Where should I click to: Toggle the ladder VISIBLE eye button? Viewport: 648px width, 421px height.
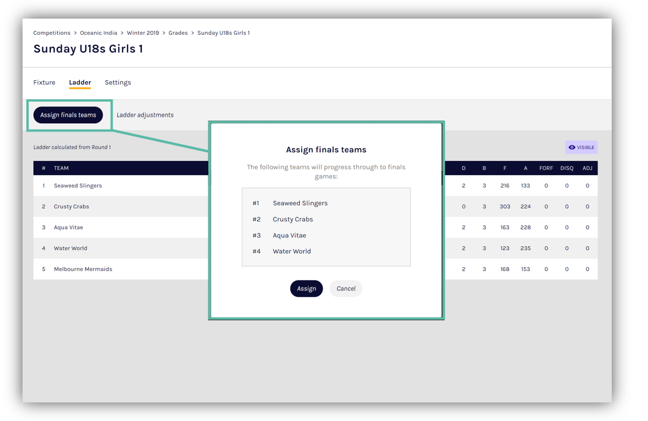(581, 147)
